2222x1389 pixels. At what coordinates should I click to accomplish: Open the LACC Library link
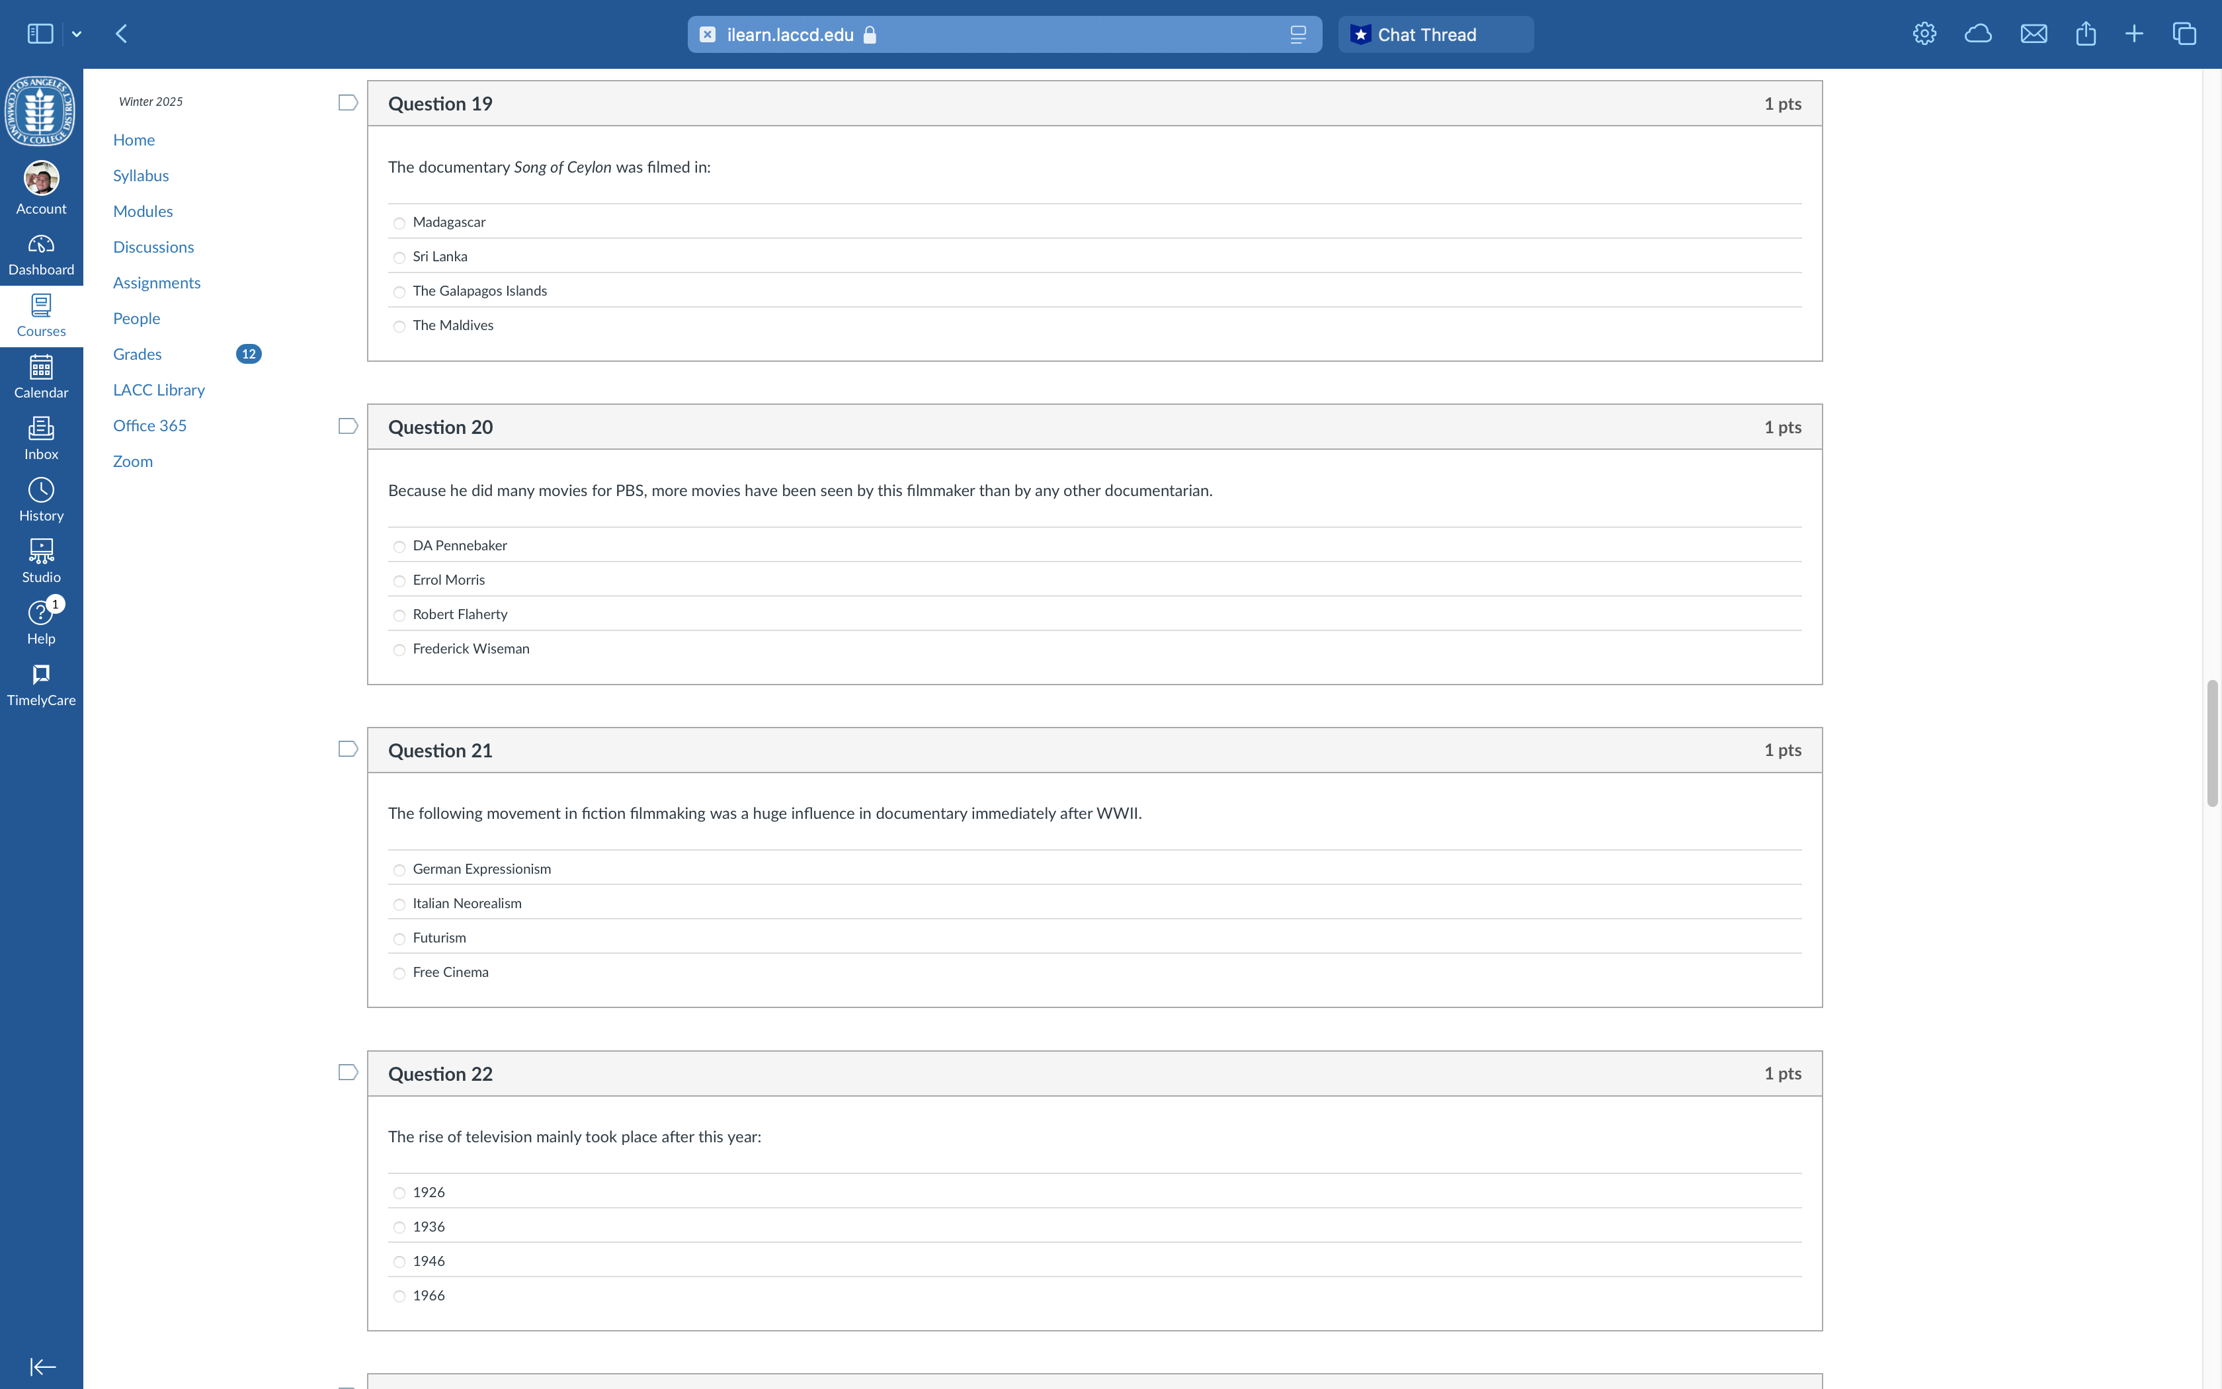coord(159,390)
